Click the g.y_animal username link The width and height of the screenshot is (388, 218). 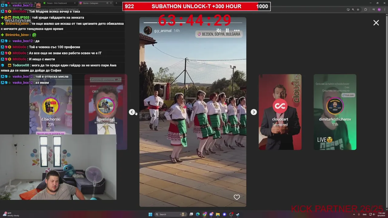pyautogui.click(x=163, y=31)
